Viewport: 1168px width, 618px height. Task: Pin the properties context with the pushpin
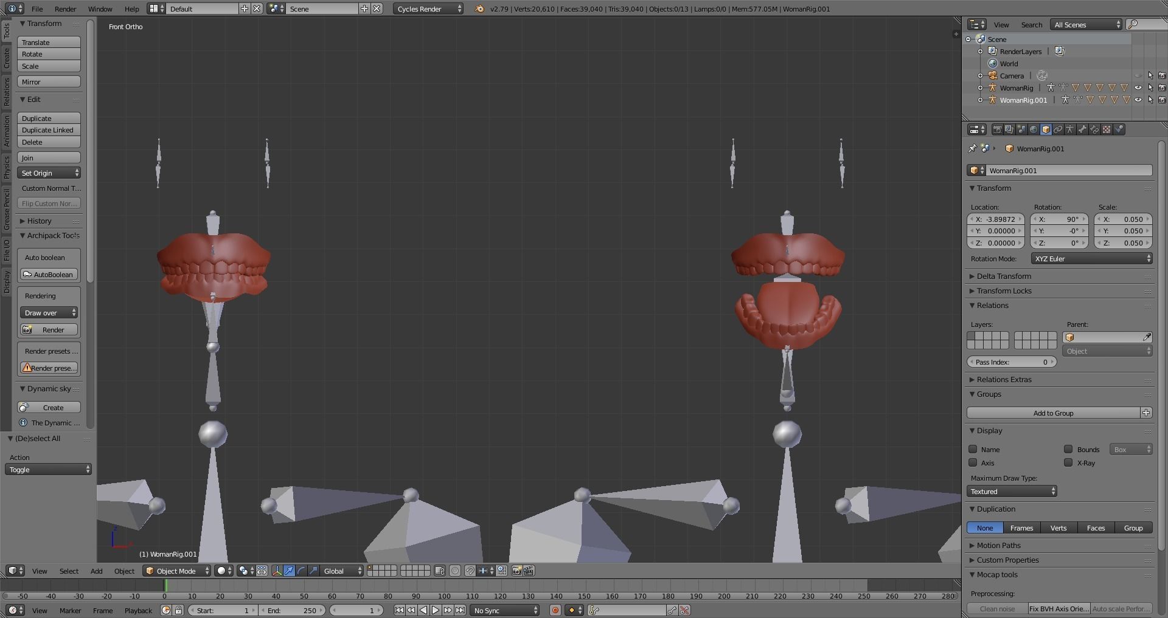972,148
